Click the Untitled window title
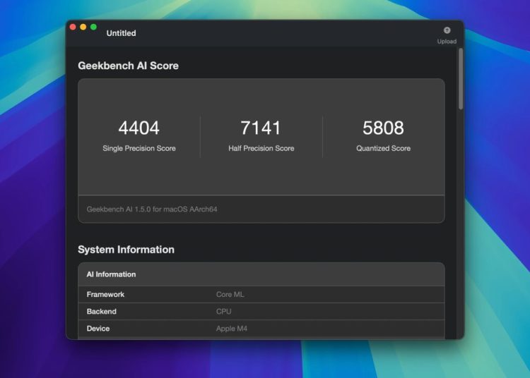 coord(121,33)
